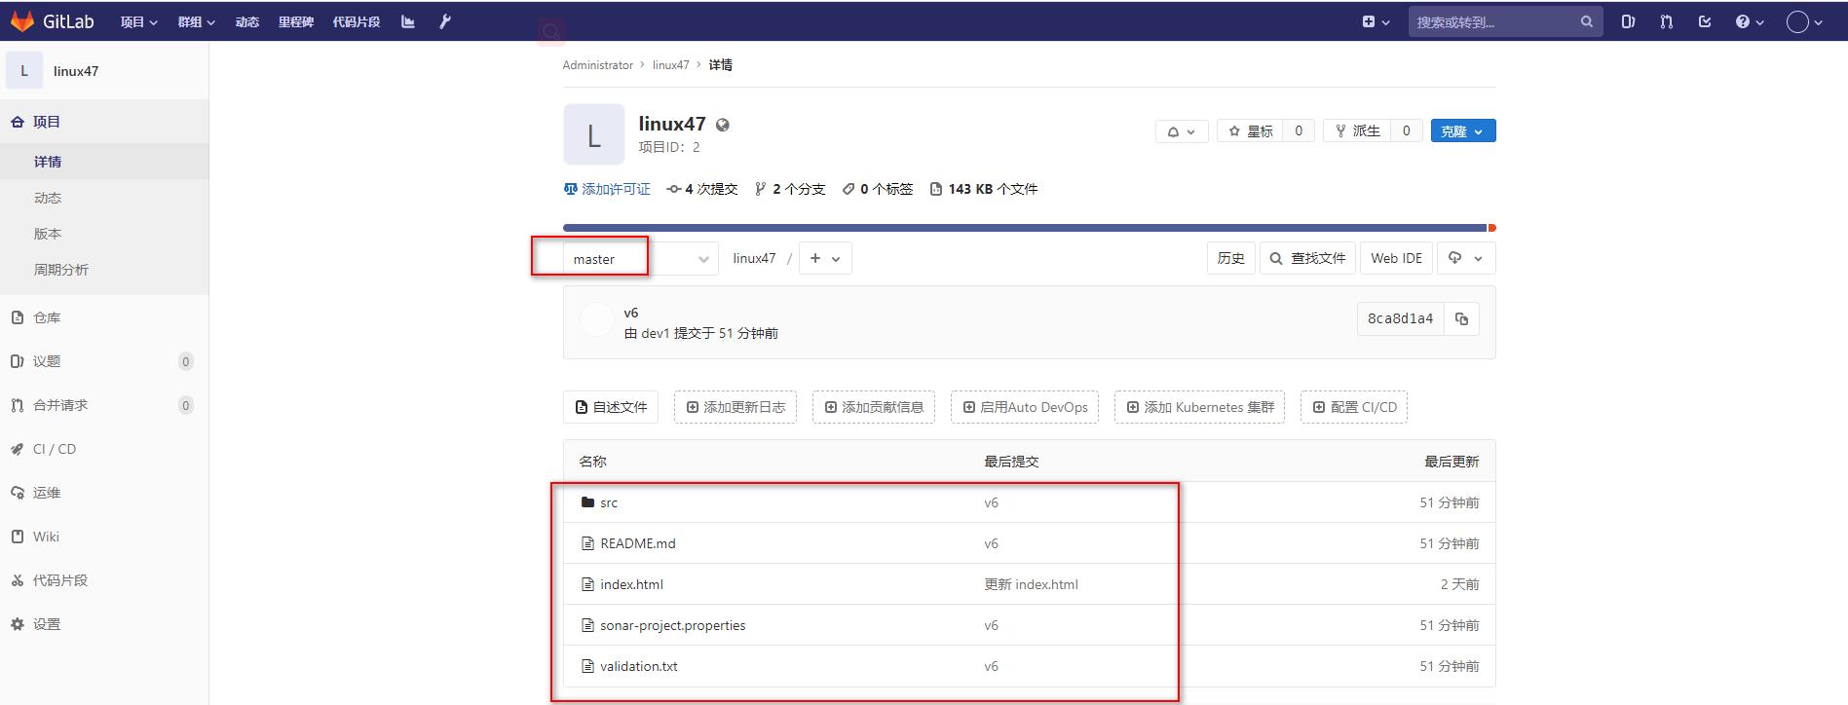Viewport: 1848px width, 705px height.
Task: Go to 代码片段 in the top navbar
Action: pos(357,21)
